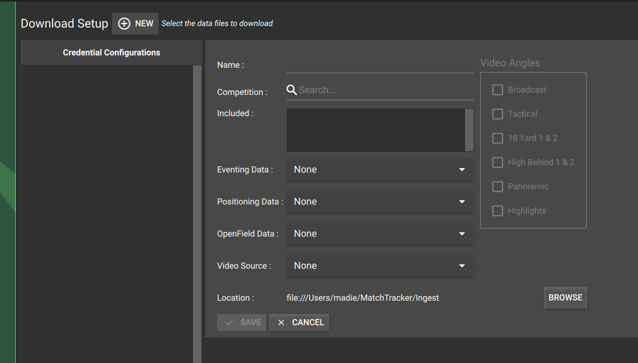Viewport: 638px width, 363px height.
Task: Click the file:///Users/madie/MatchTracker/Ingest location path
Action: click(362, 298)
